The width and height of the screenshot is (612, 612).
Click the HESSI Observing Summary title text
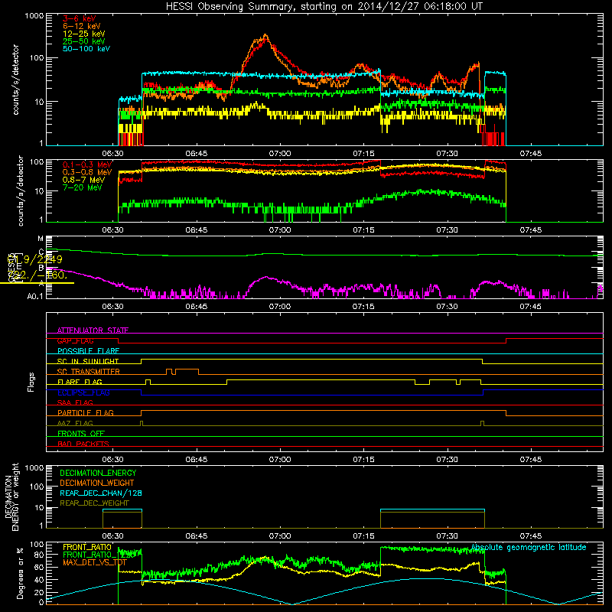tap(324, 7)
